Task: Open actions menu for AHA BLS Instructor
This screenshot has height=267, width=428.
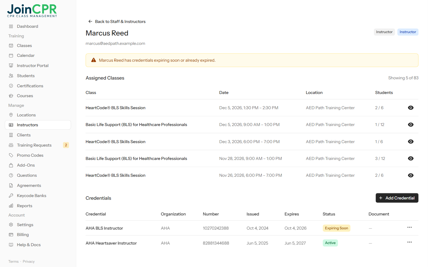Action: coord(410,227)
